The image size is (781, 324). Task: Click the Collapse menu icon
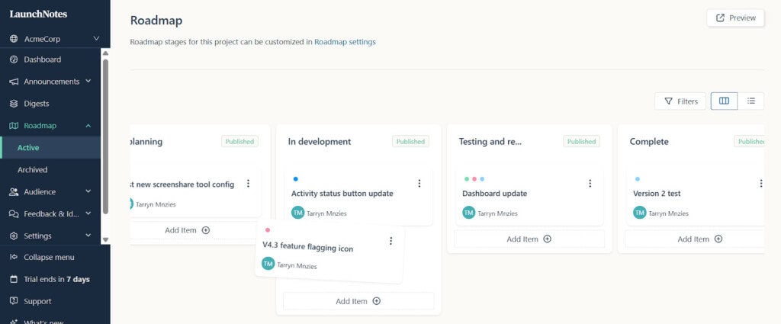pyautogui.click(x=14, y=257)
